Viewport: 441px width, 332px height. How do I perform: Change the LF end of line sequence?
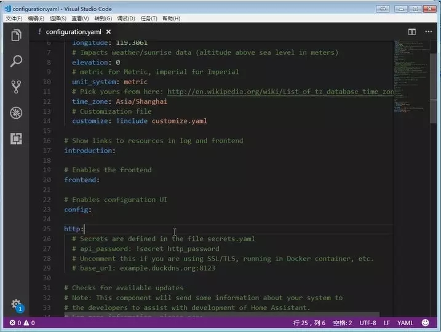click(x=386, y=323)
